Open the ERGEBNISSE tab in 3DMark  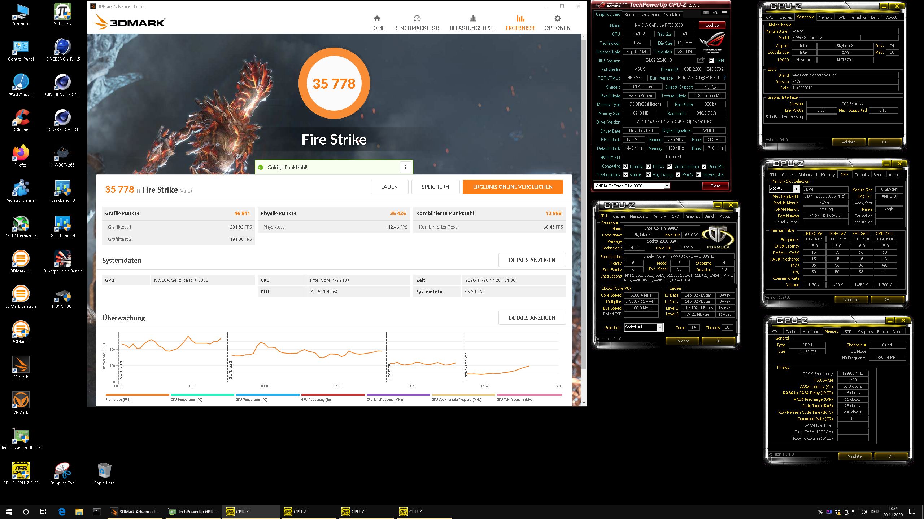[520, 23]
